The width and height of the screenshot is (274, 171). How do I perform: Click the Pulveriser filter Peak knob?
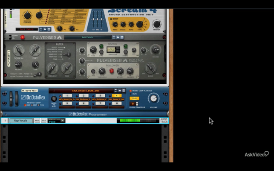[x=67, y=68]
